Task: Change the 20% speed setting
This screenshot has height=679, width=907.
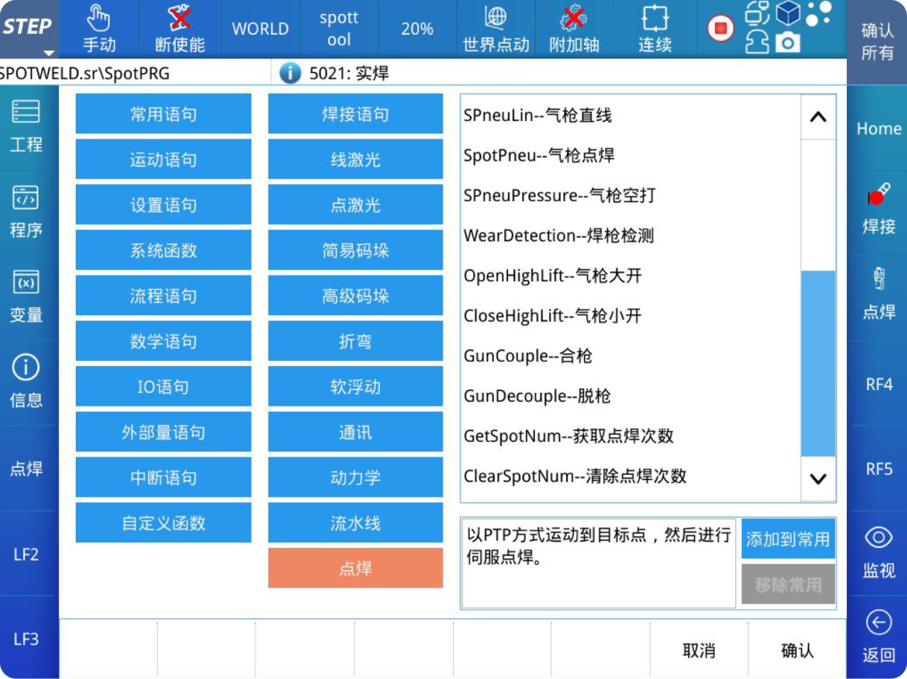Action: 417,29
